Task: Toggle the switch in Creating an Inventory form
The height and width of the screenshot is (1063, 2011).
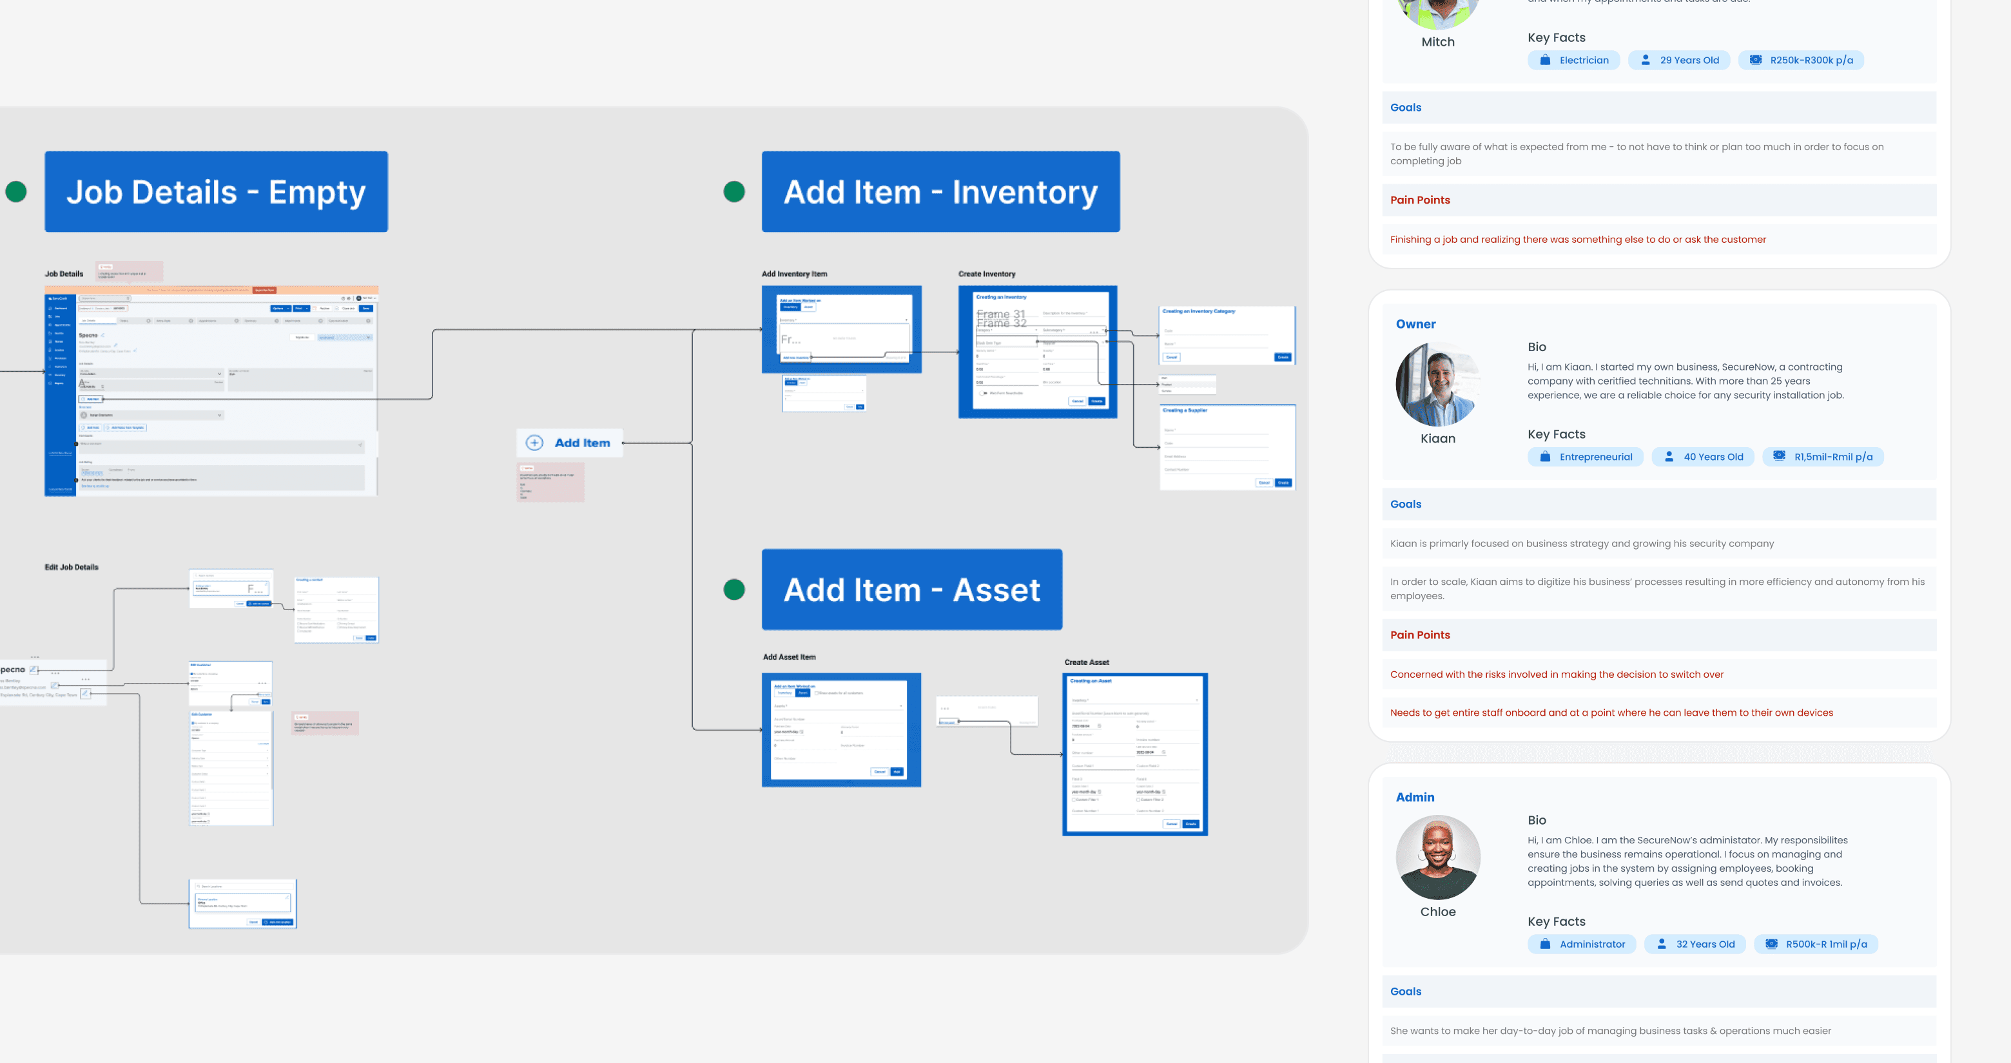Action: coord(984,394)
